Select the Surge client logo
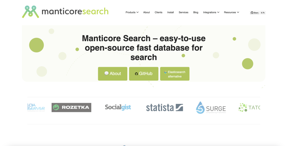The image size is (288, 146). coord(211,108)
